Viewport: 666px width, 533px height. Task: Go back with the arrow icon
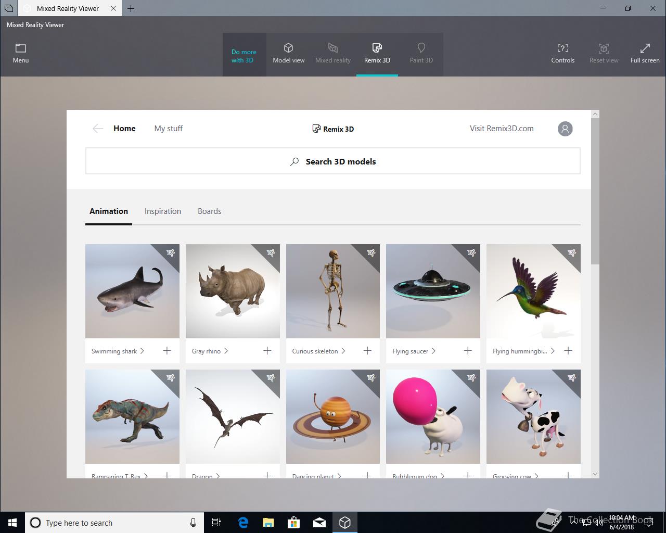click(x=98, y=129)
